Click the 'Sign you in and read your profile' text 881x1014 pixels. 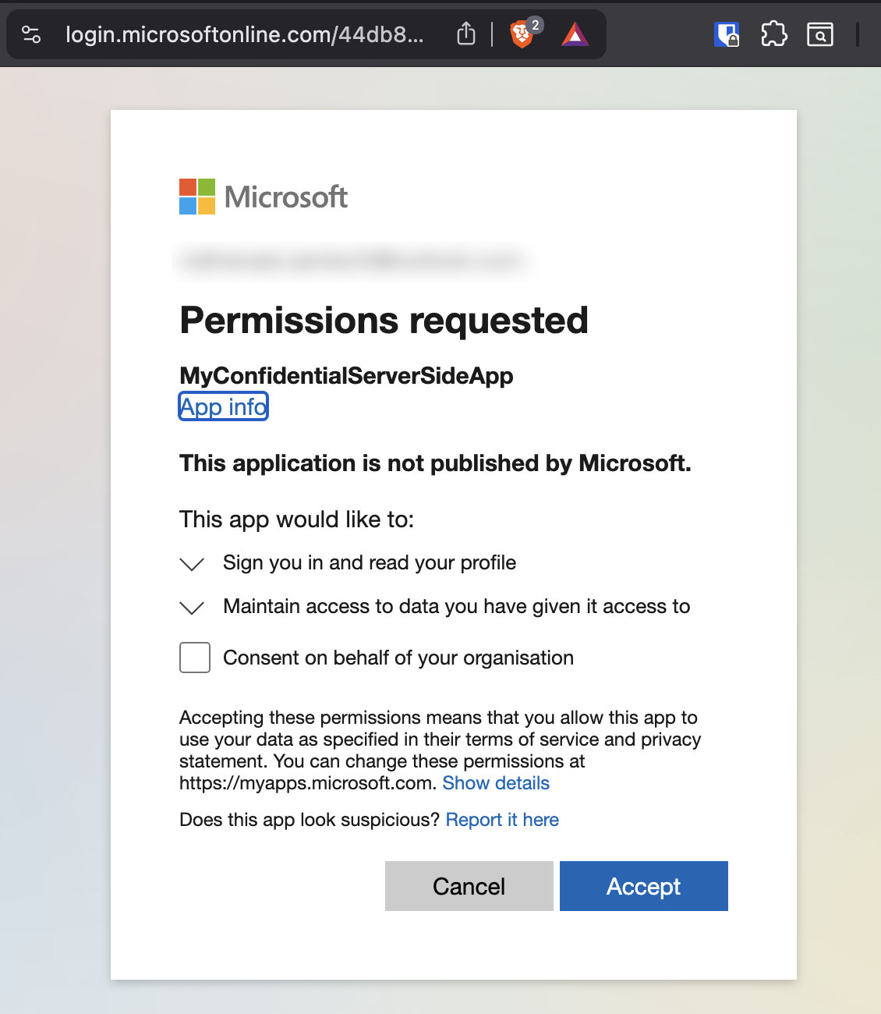click(x=370, y=562)
